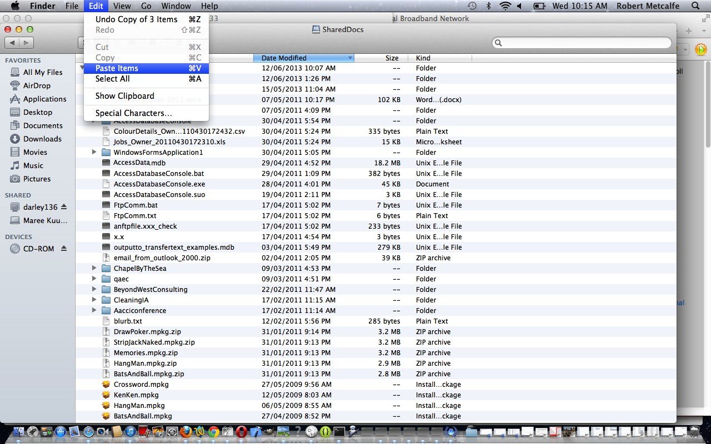Eject the darley136 shared computer
The height and width of the screenshot is (444, 711).
[64, 207]
